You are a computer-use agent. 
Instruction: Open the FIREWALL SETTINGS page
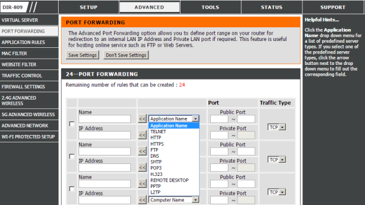coord(29,87)
